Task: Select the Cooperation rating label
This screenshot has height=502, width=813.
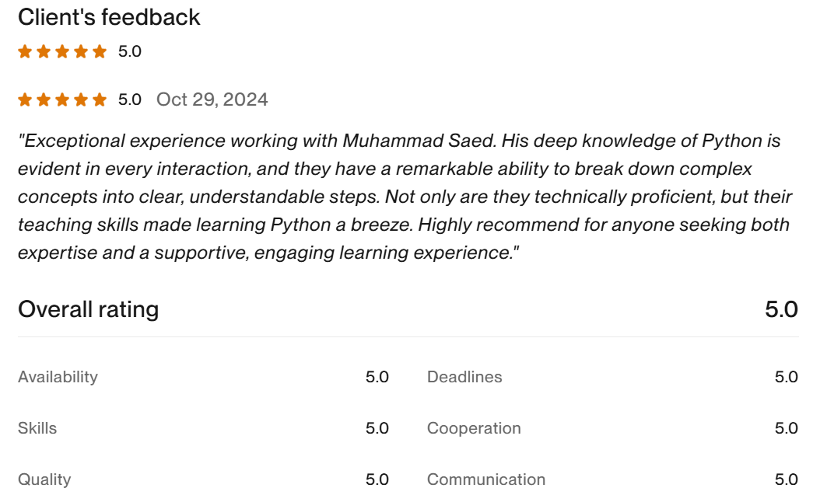Action: point(474,428)
